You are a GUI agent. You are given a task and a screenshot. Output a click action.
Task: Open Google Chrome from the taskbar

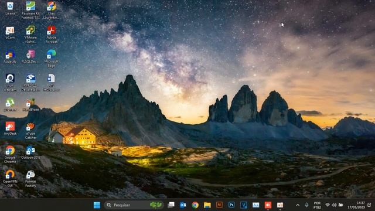tap(195, 205)
